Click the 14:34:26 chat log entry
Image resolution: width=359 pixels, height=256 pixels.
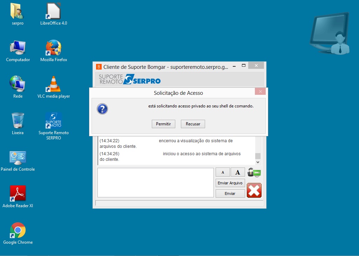[x=170, y=157]
